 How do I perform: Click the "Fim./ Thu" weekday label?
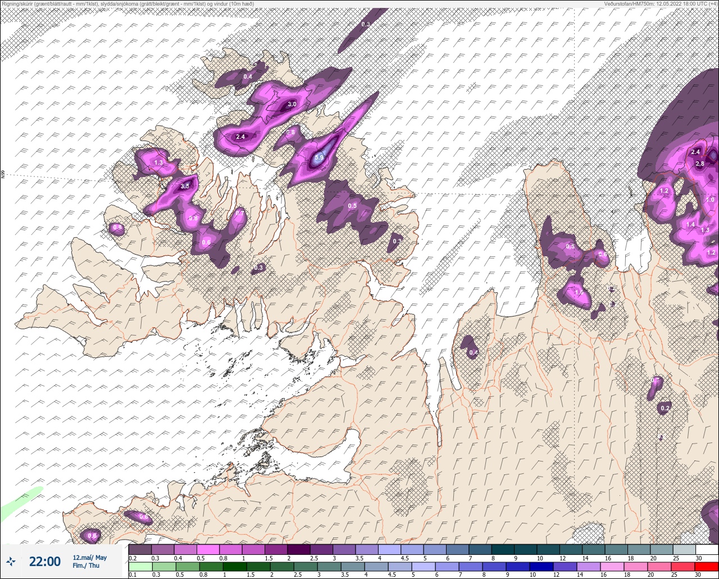[x=86, y=566]
